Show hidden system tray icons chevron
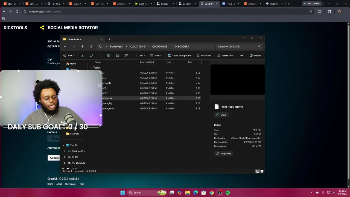The image size is (350, 197). coord(311,193)
